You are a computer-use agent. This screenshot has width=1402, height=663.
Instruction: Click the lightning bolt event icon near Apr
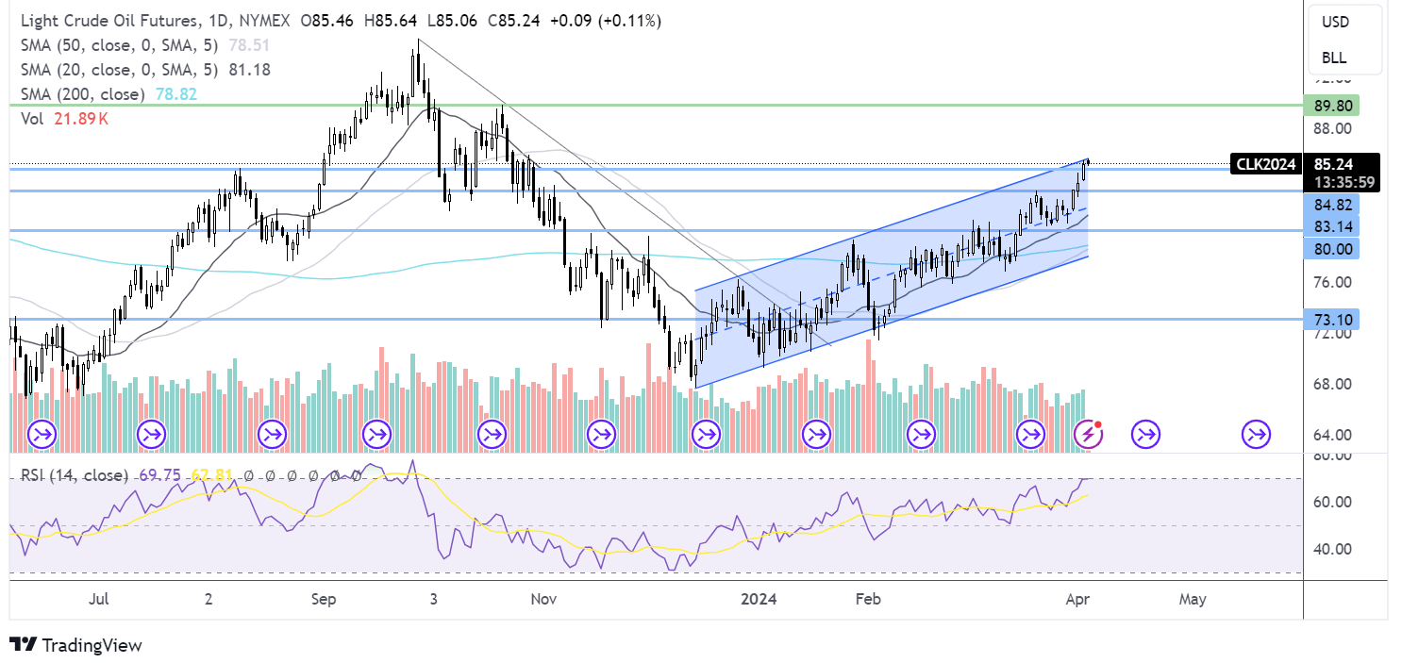pos(1089,435)
